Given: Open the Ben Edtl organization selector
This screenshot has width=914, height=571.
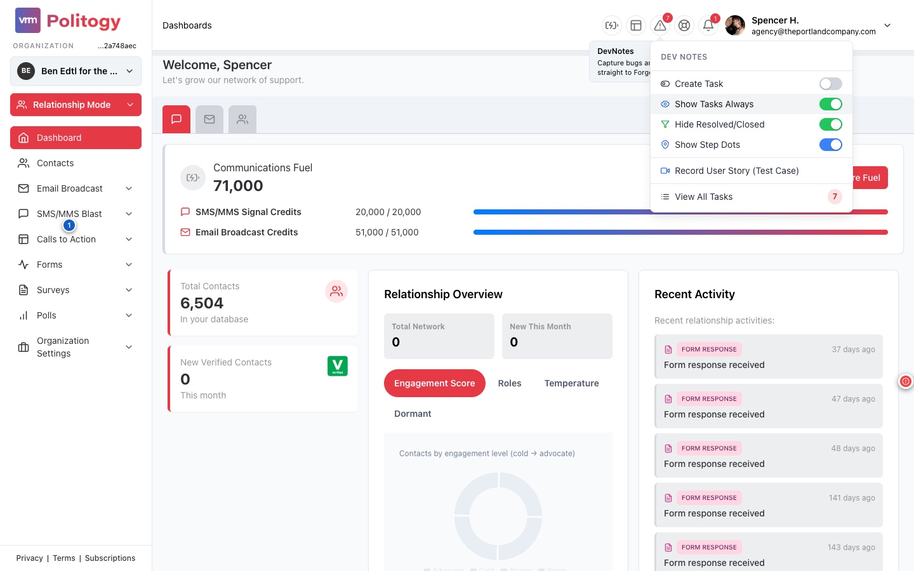Looking at the screenshot, I should pyautogui.click(x=76, y=71).
